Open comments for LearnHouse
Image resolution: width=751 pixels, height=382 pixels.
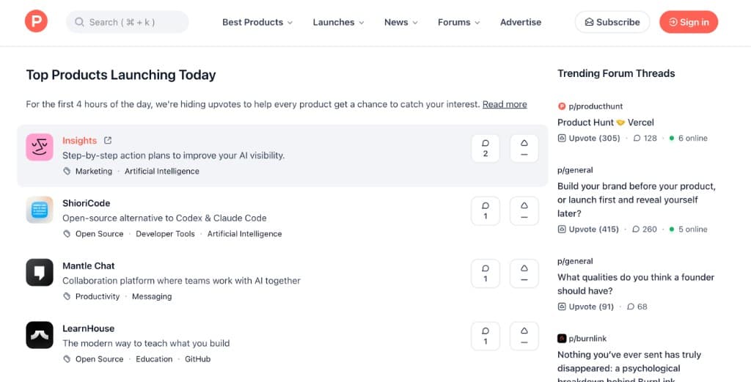(486, 336)
